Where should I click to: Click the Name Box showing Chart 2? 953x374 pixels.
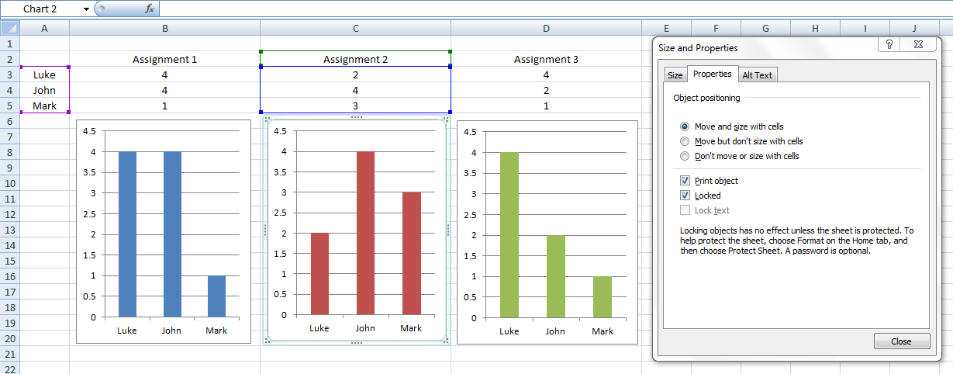coord(45,9)
